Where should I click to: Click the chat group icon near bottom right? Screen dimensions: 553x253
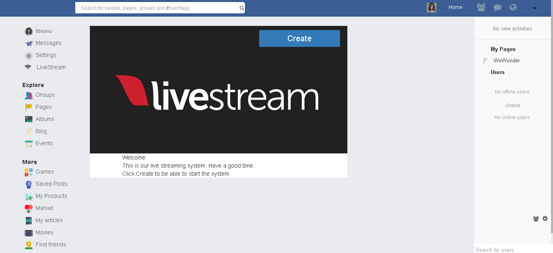click(x=536, y=219)
